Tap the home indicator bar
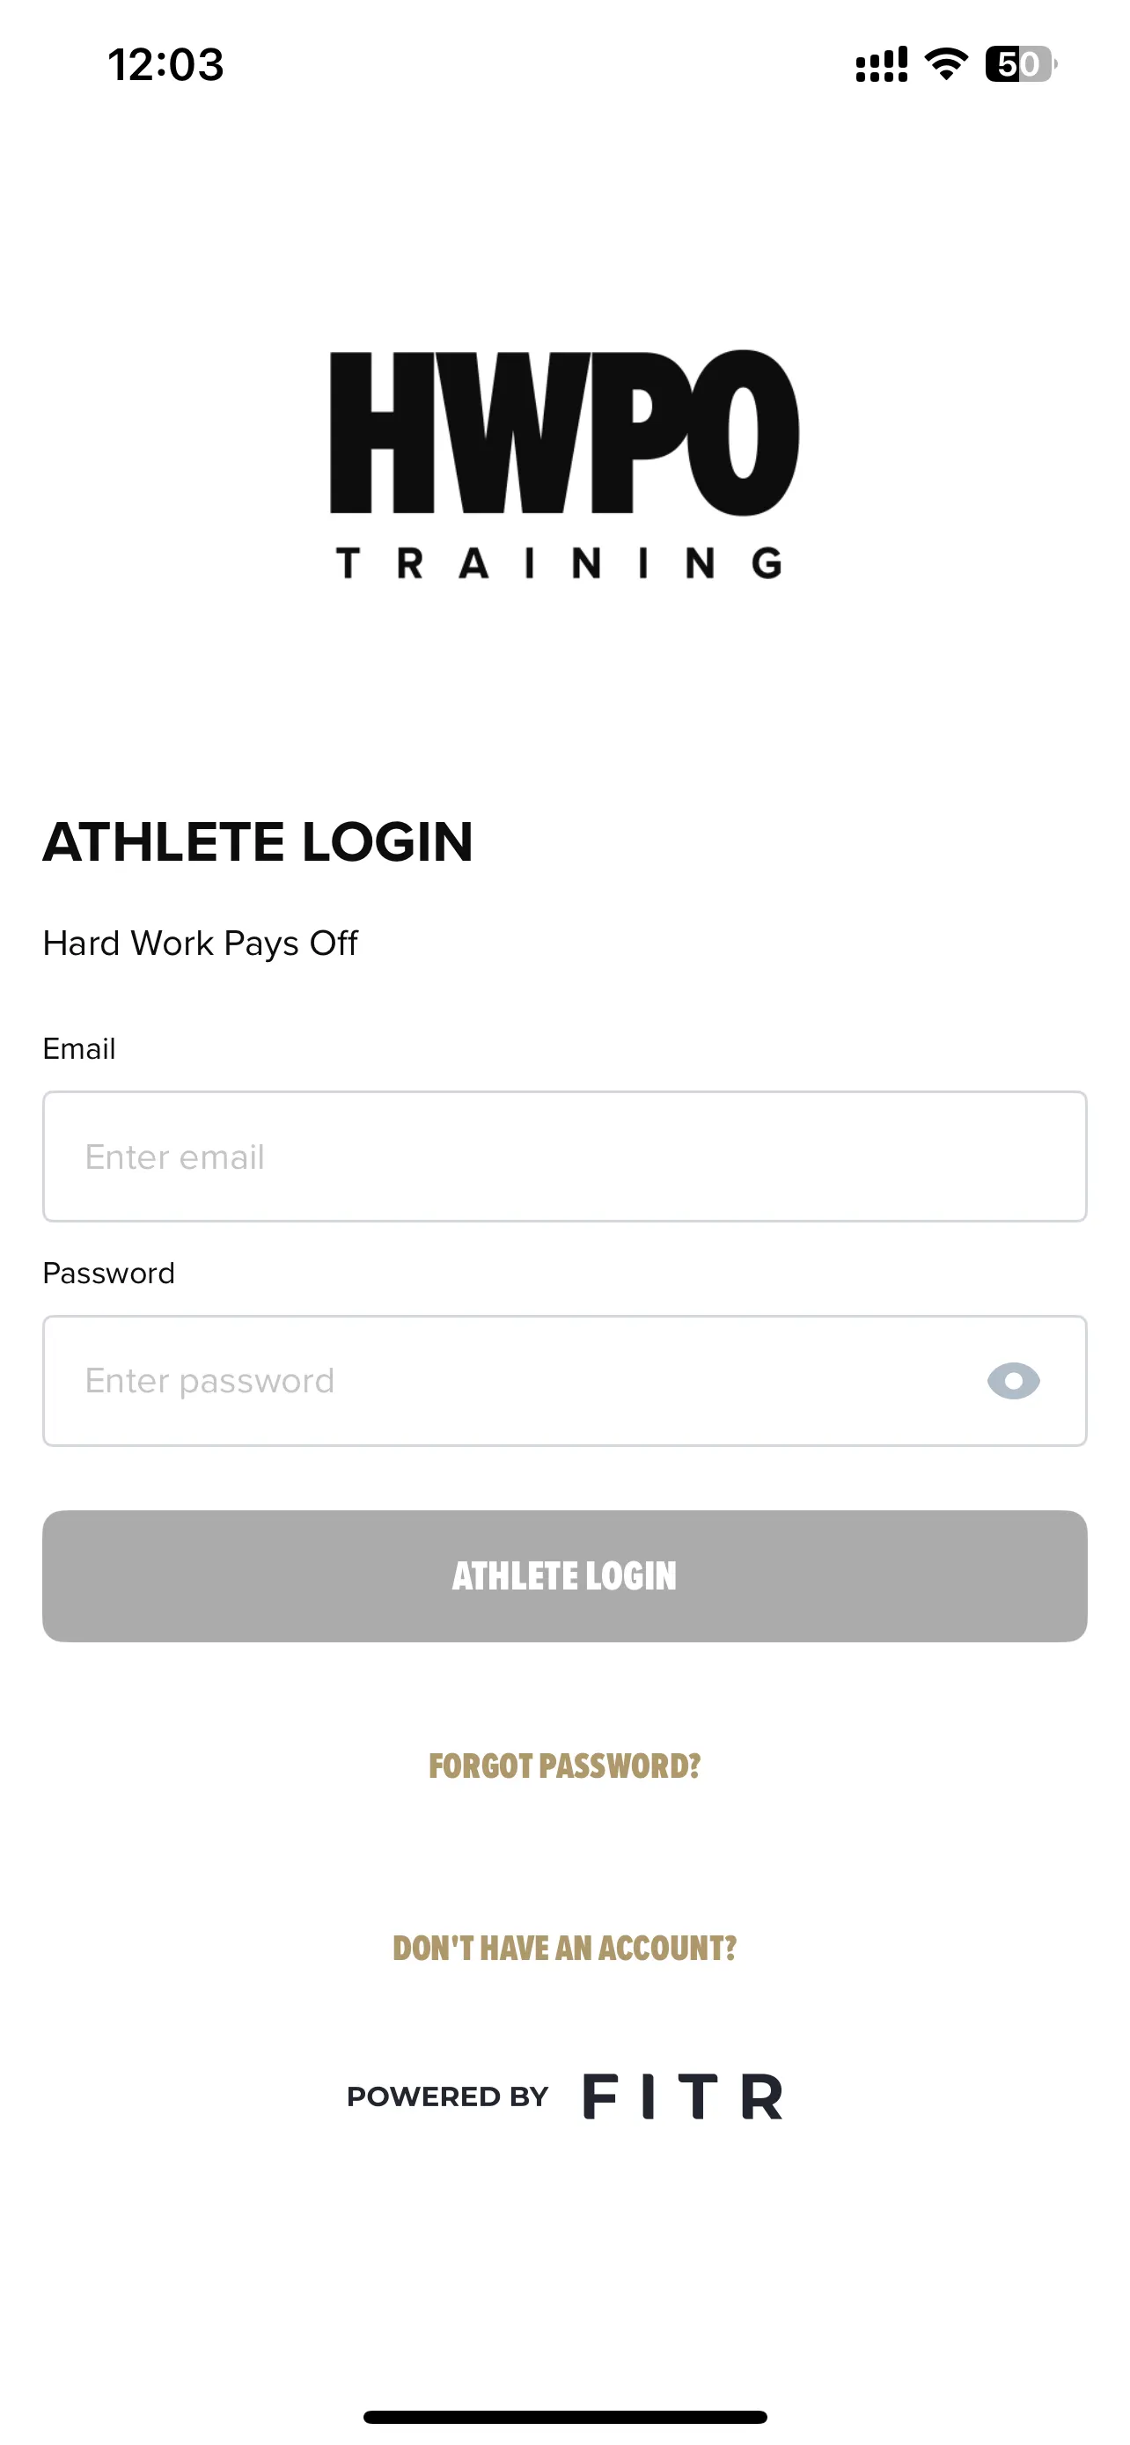The height and width of the screenshot is (2445, 1130). 564,2417
